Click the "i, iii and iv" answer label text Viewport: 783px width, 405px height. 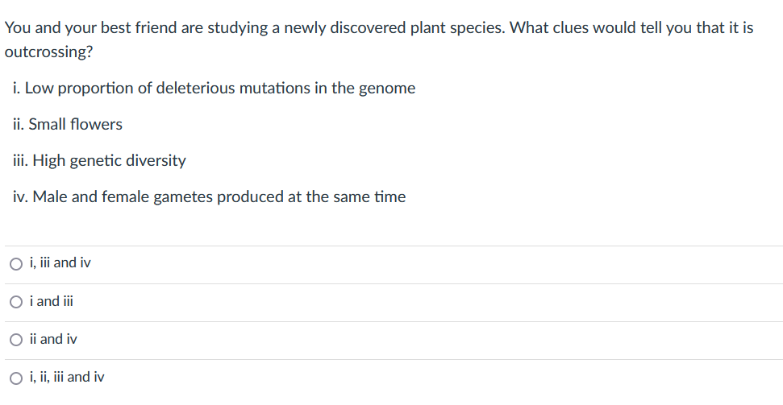point(60,262)
